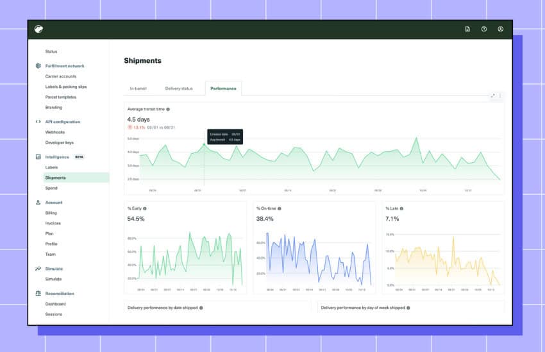Click the Shippo logo in header

[x=38, y=29]
